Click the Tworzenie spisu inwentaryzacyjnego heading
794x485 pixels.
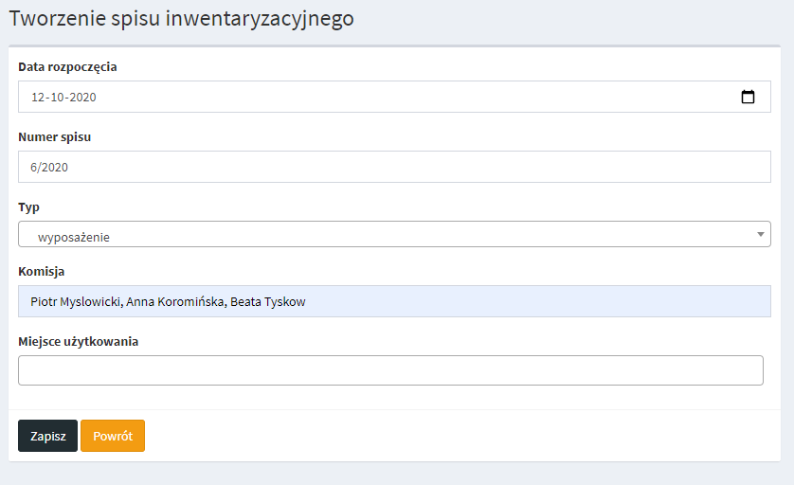(182, 19)
